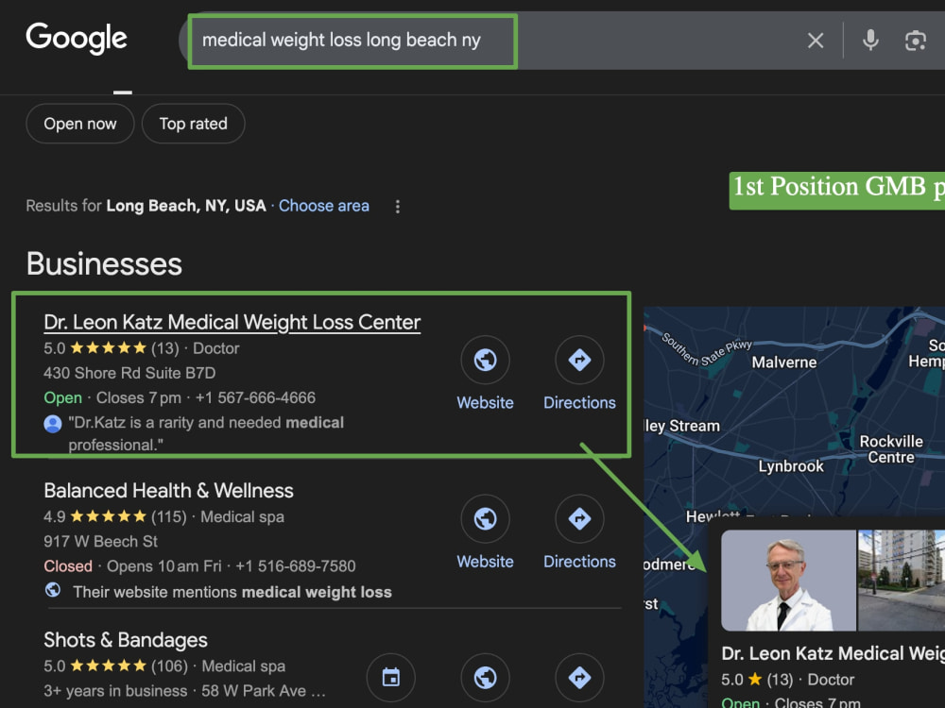Image resolution: width=945 pixels, height=708 pixels.
Task: Click Dr. Leon Katz title in map card
Action: click(833, 654)
